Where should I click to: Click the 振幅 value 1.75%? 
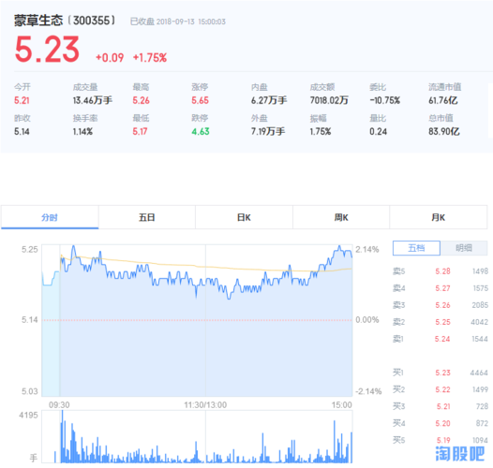point(321,131)
